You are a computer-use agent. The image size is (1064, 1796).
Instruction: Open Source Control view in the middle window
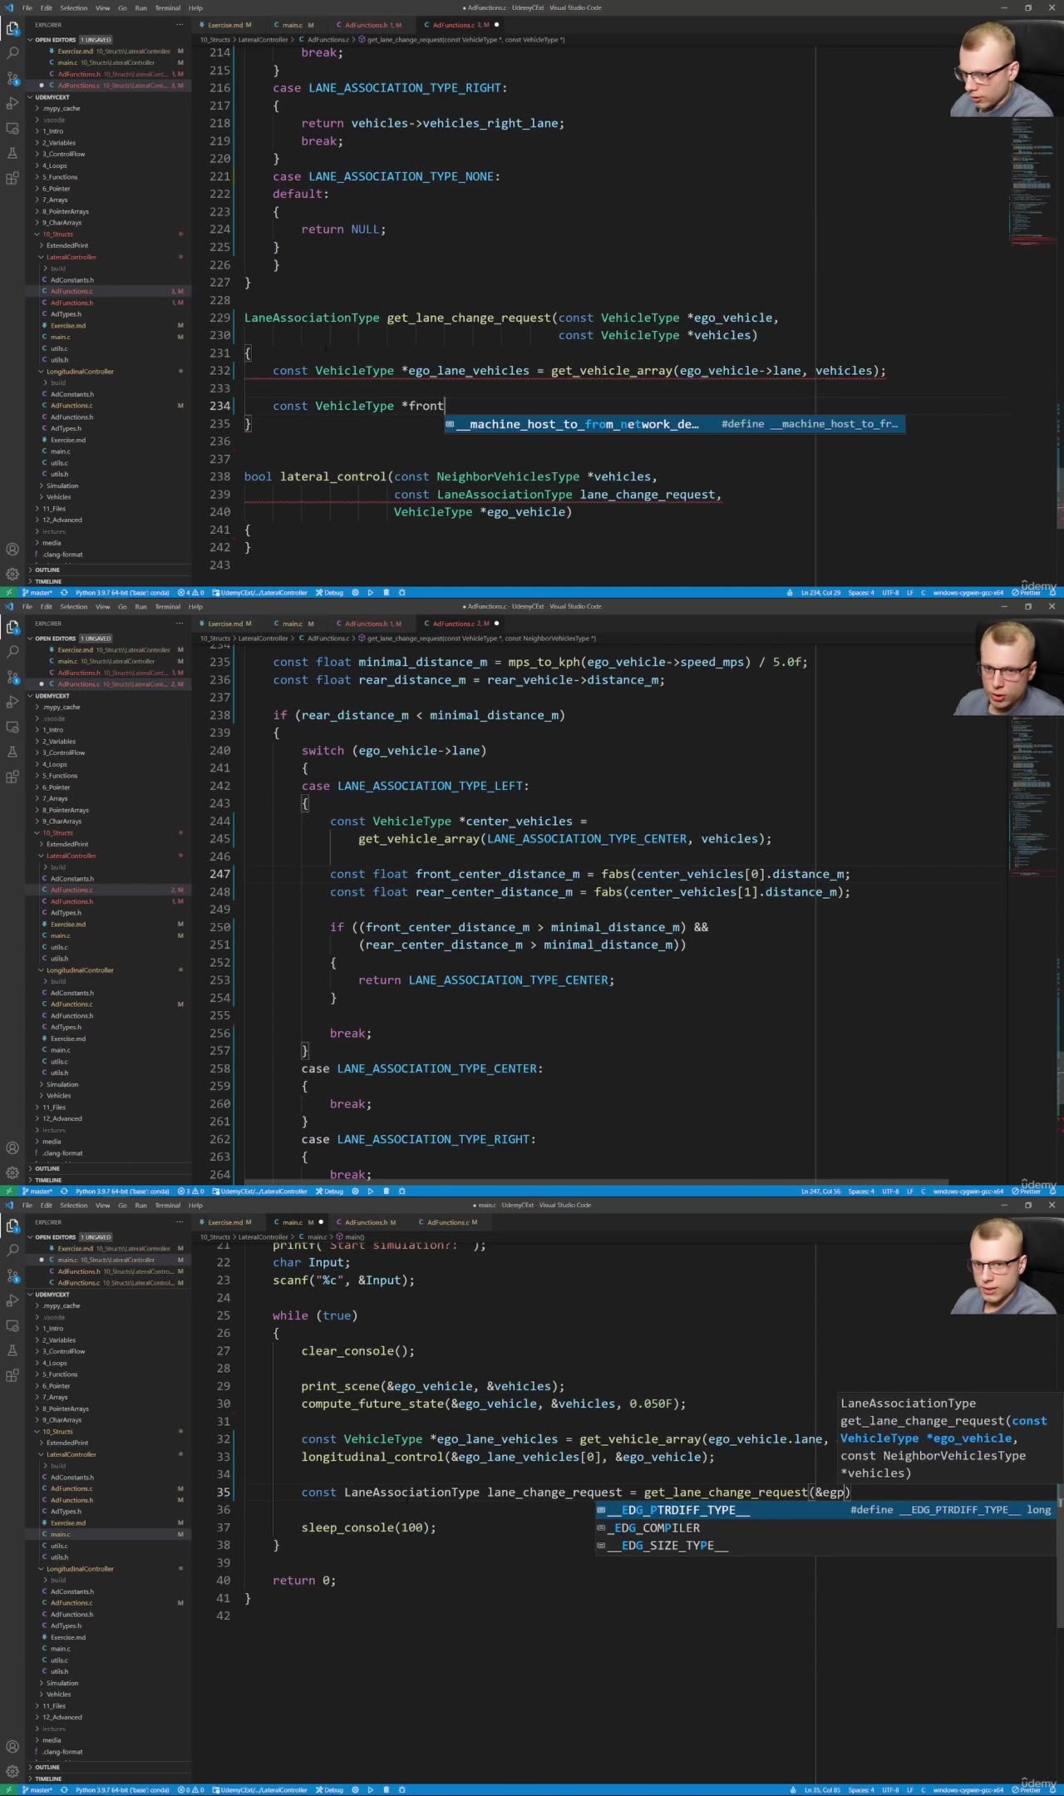point(12,677)
